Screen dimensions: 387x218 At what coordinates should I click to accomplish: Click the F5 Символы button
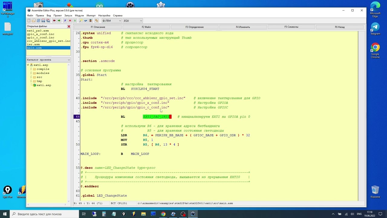click(x=291, y=27)
